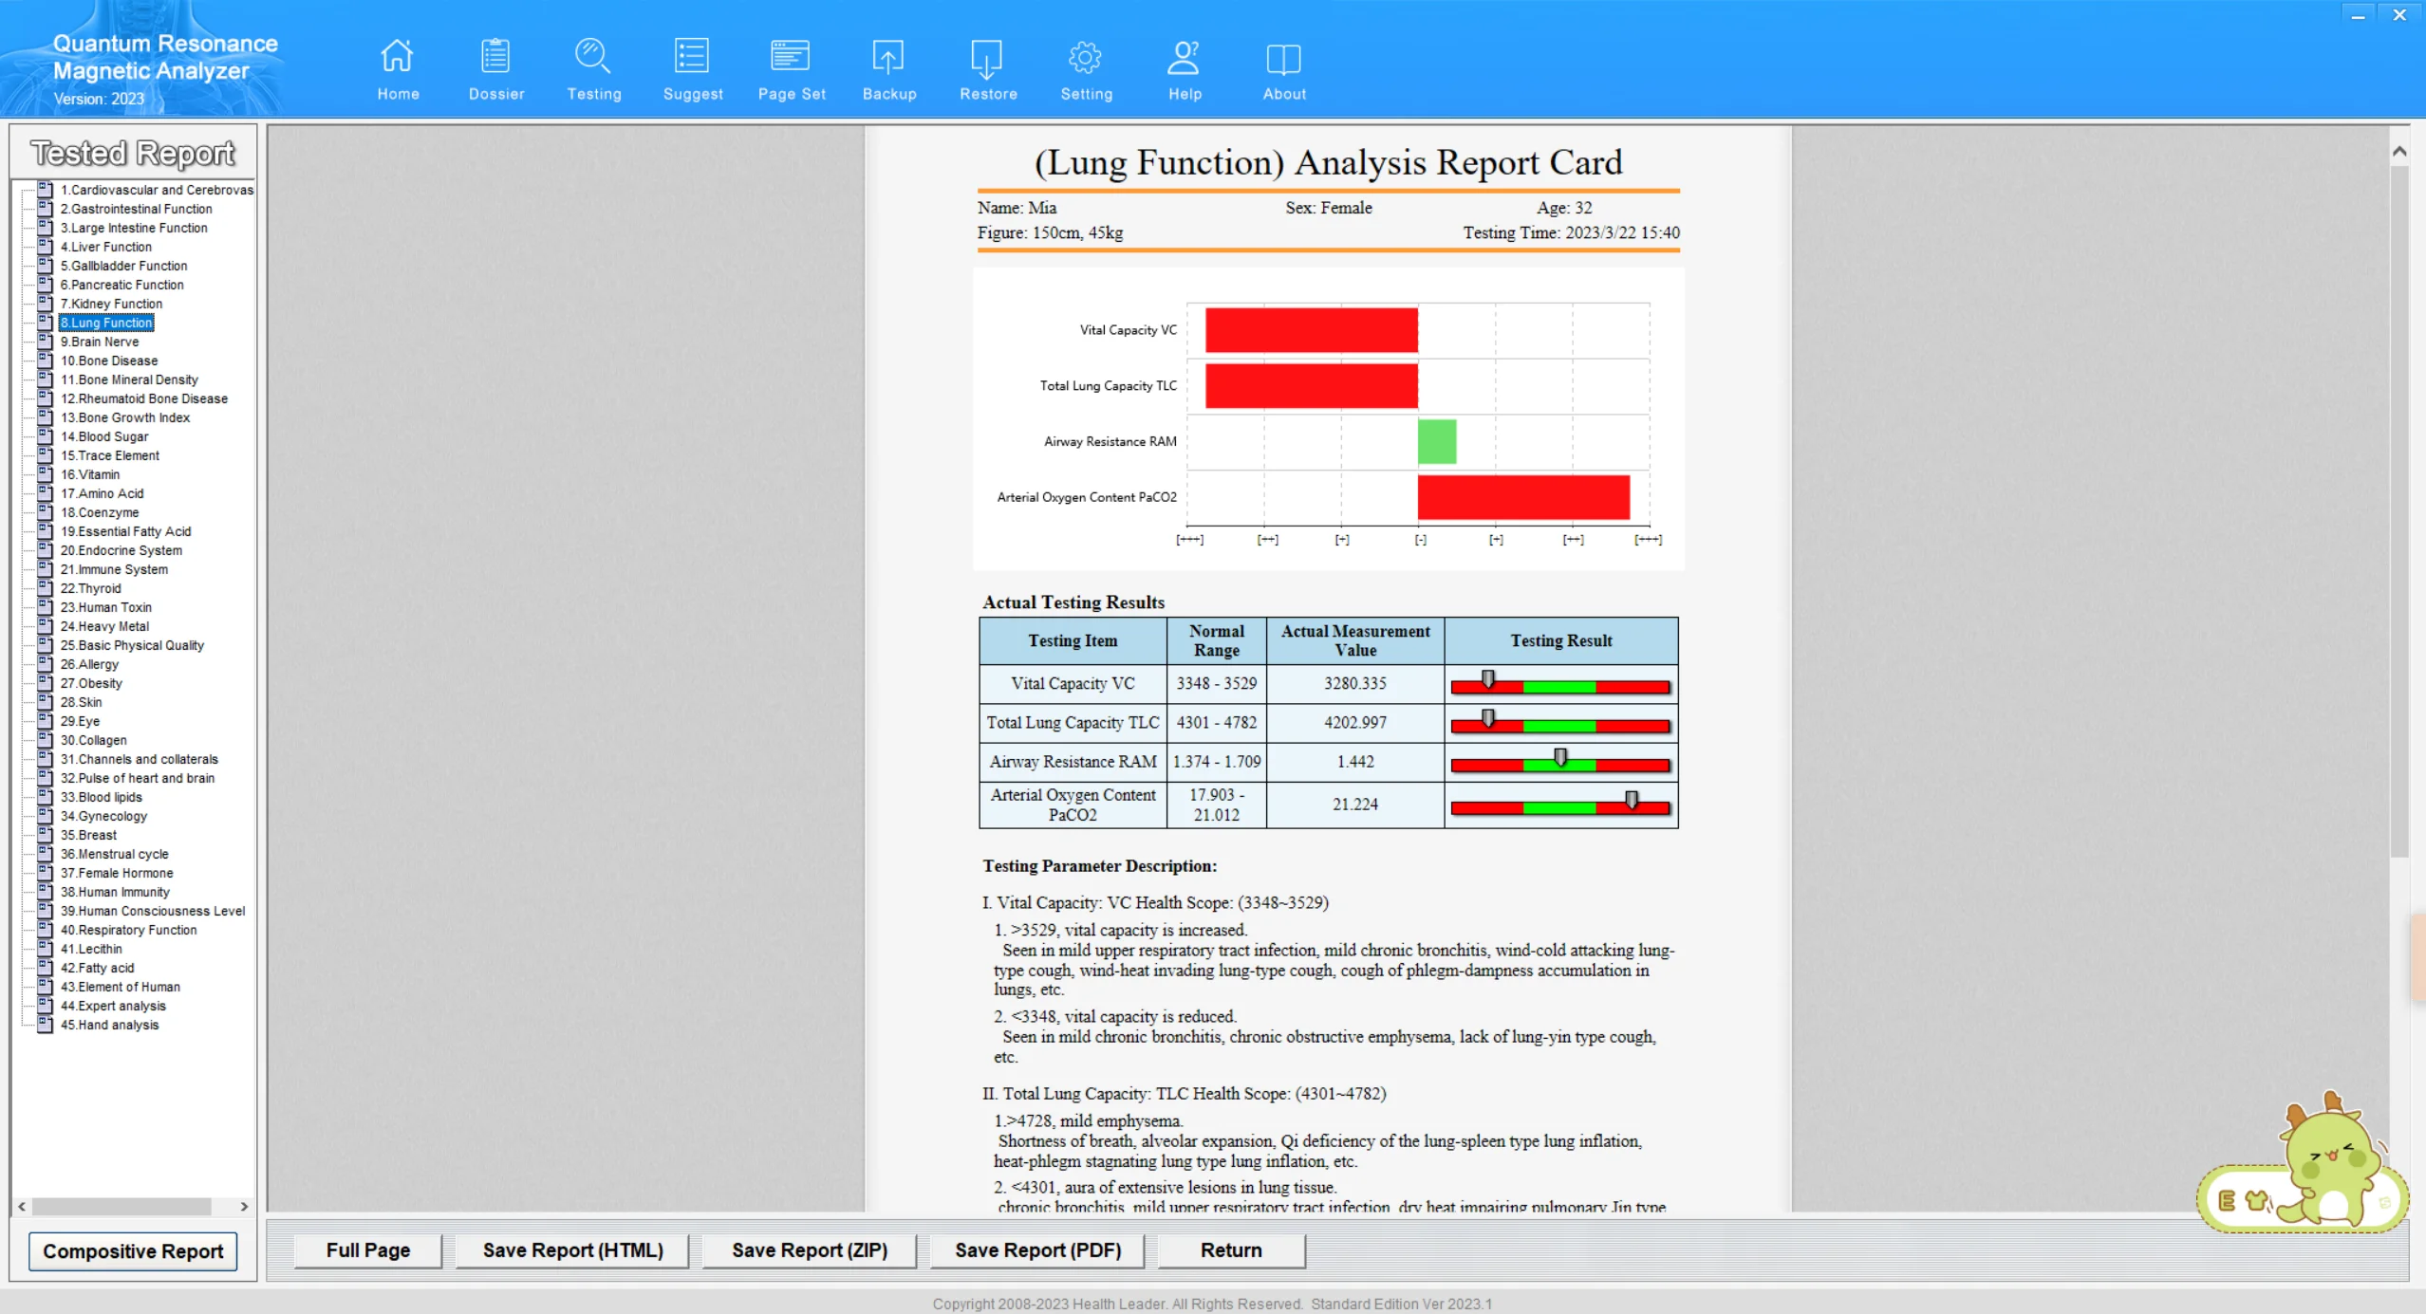The image size is (2426, 1314).
Task: Open 40.Respiratory Function tree entry
Action: click(128, 930)
